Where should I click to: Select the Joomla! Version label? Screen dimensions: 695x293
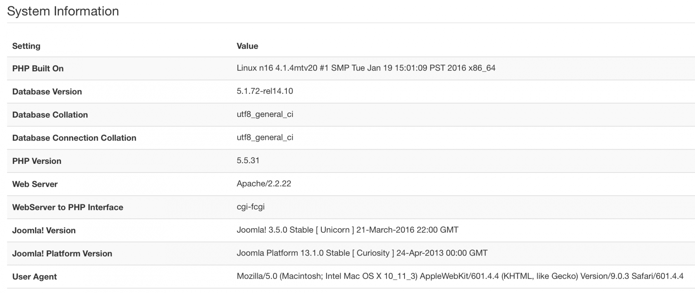coord(44,231)
